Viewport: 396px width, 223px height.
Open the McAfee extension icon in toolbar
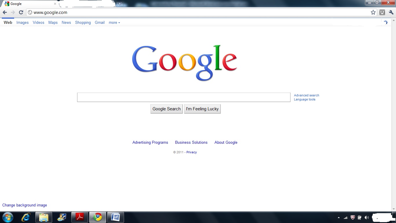click(x=382, y=12)
